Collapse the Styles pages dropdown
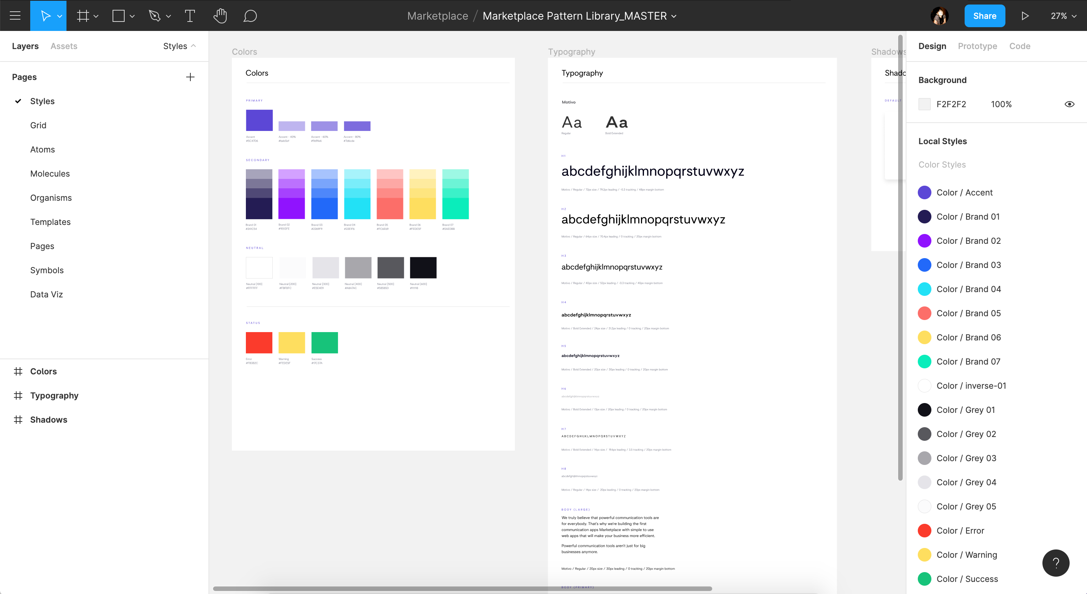Viewport: 1087px width, 594px height. pyautogui.click(x=179, y=46)
